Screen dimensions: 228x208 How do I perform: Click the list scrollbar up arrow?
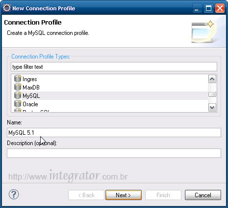click(x=212, y=79)
